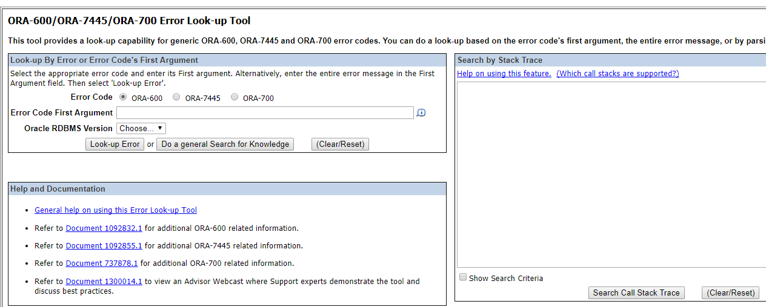Follow the Document 737878.1 link
766x307 pixels.
tap(102, 263)
